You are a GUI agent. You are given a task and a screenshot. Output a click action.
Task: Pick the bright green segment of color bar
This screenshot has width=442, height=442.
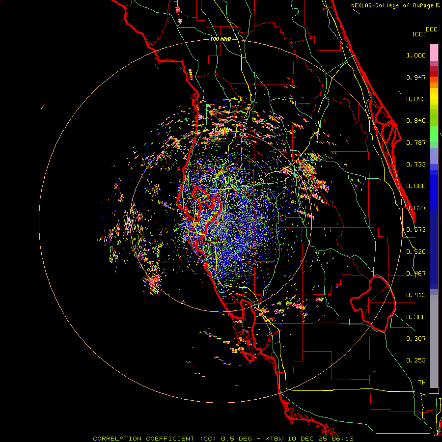434,134
